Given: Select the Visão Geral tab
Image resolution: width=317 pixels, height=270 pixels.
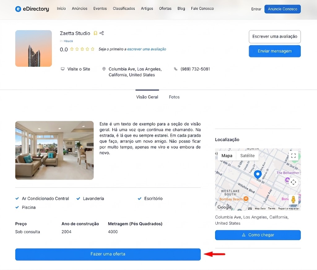Looking at the screenshot, I should coord(147,97).
